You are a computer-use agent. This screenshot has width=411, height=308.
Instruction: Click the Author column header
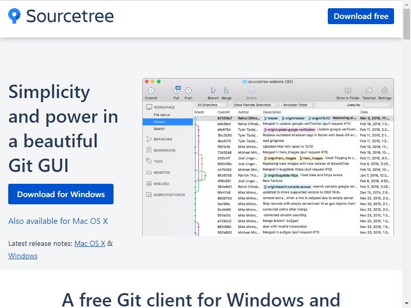pos(244,112)
